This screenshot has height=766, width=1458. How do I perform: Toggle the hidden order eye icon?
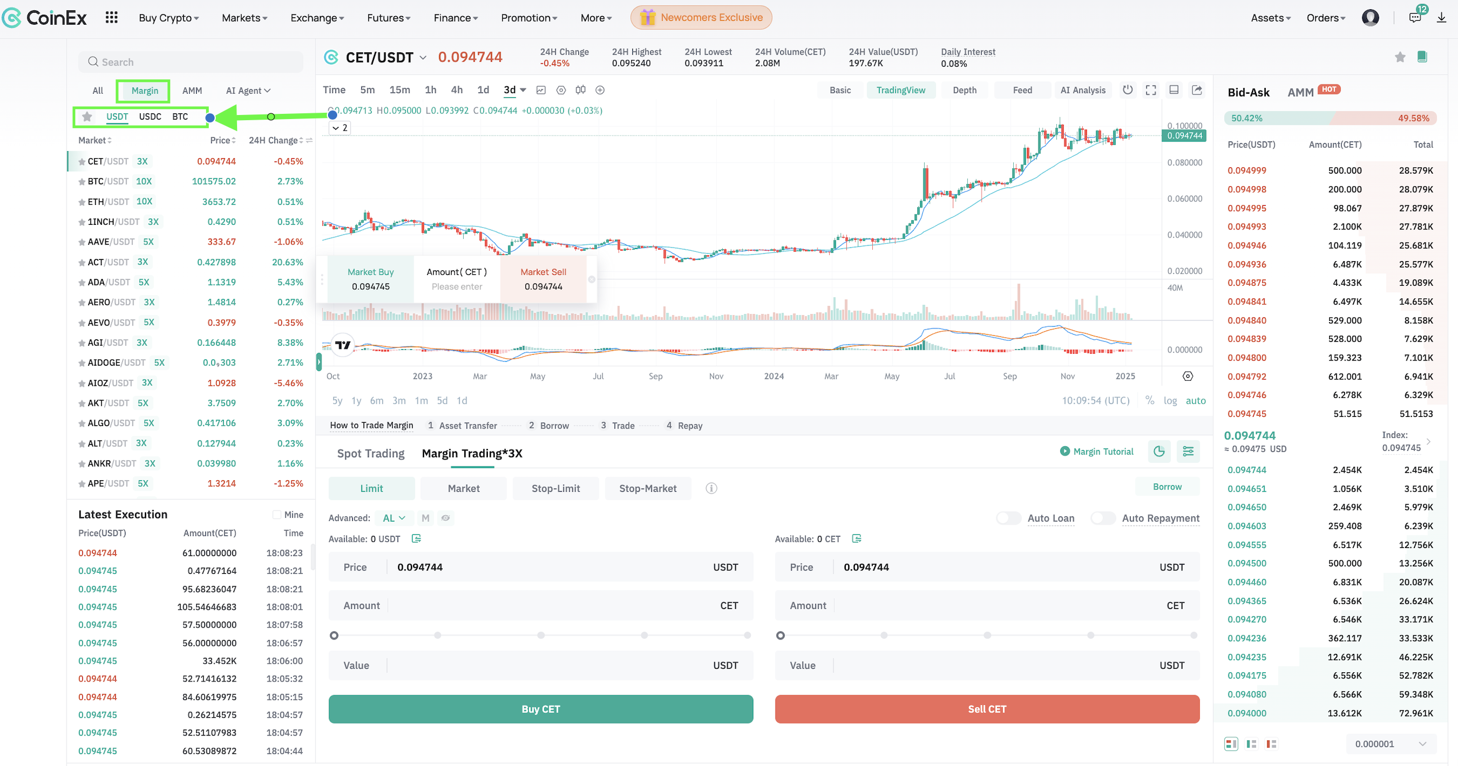point(445,518)
